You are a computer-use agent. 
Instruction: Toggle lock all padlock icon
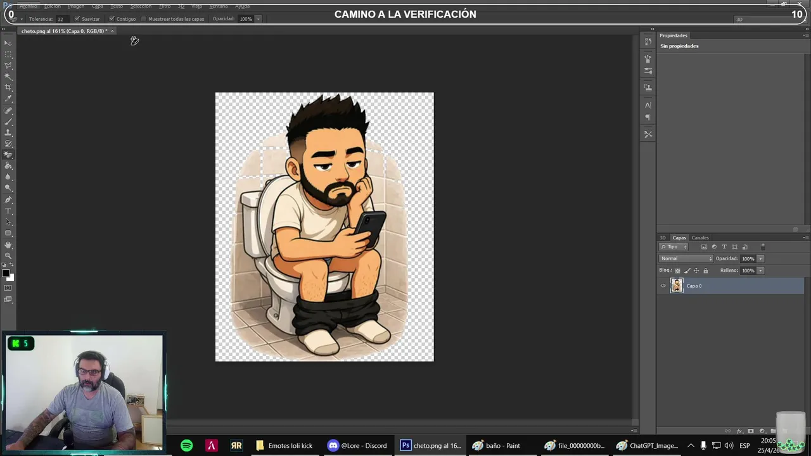coord(706,270)
